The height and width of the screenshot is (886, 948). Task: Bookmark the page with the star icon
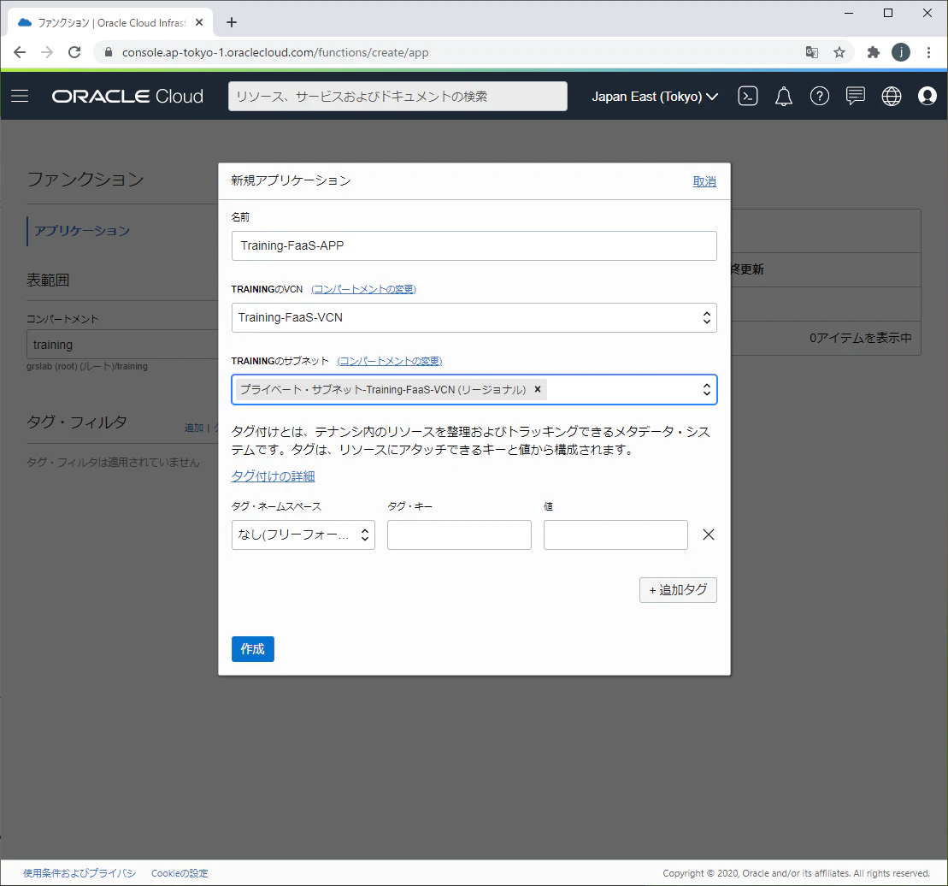point(839,52)
